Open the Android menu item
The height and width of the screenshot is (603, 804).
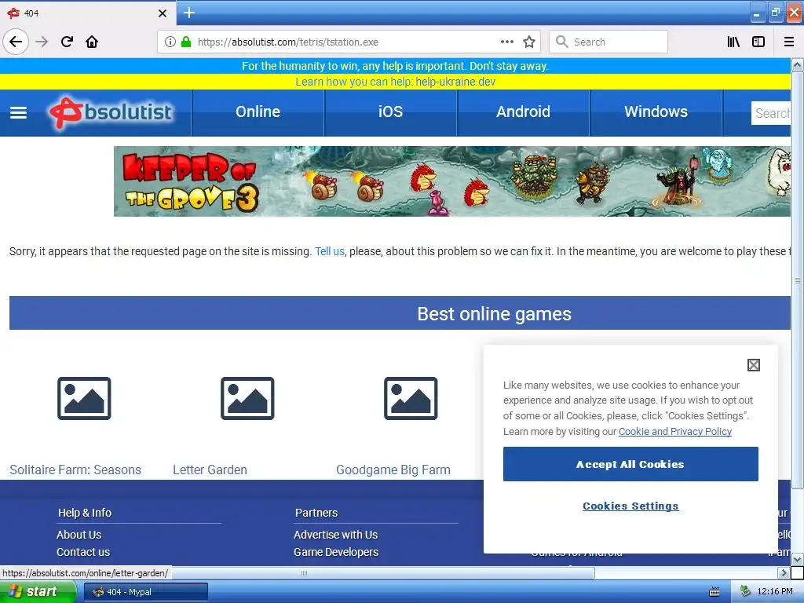point(523,111)
